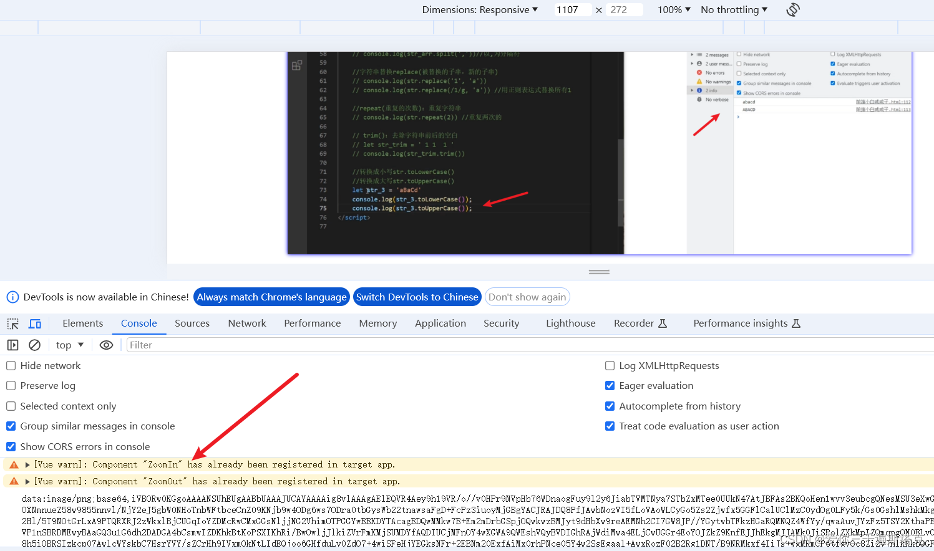Enable Log XMLHttpRequests

pyautogui.click(x=610, y=365)
